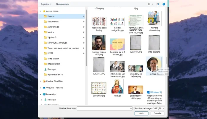The image size is (207, 119).
Task: Change the view layout icon
Action: (149, 4)
